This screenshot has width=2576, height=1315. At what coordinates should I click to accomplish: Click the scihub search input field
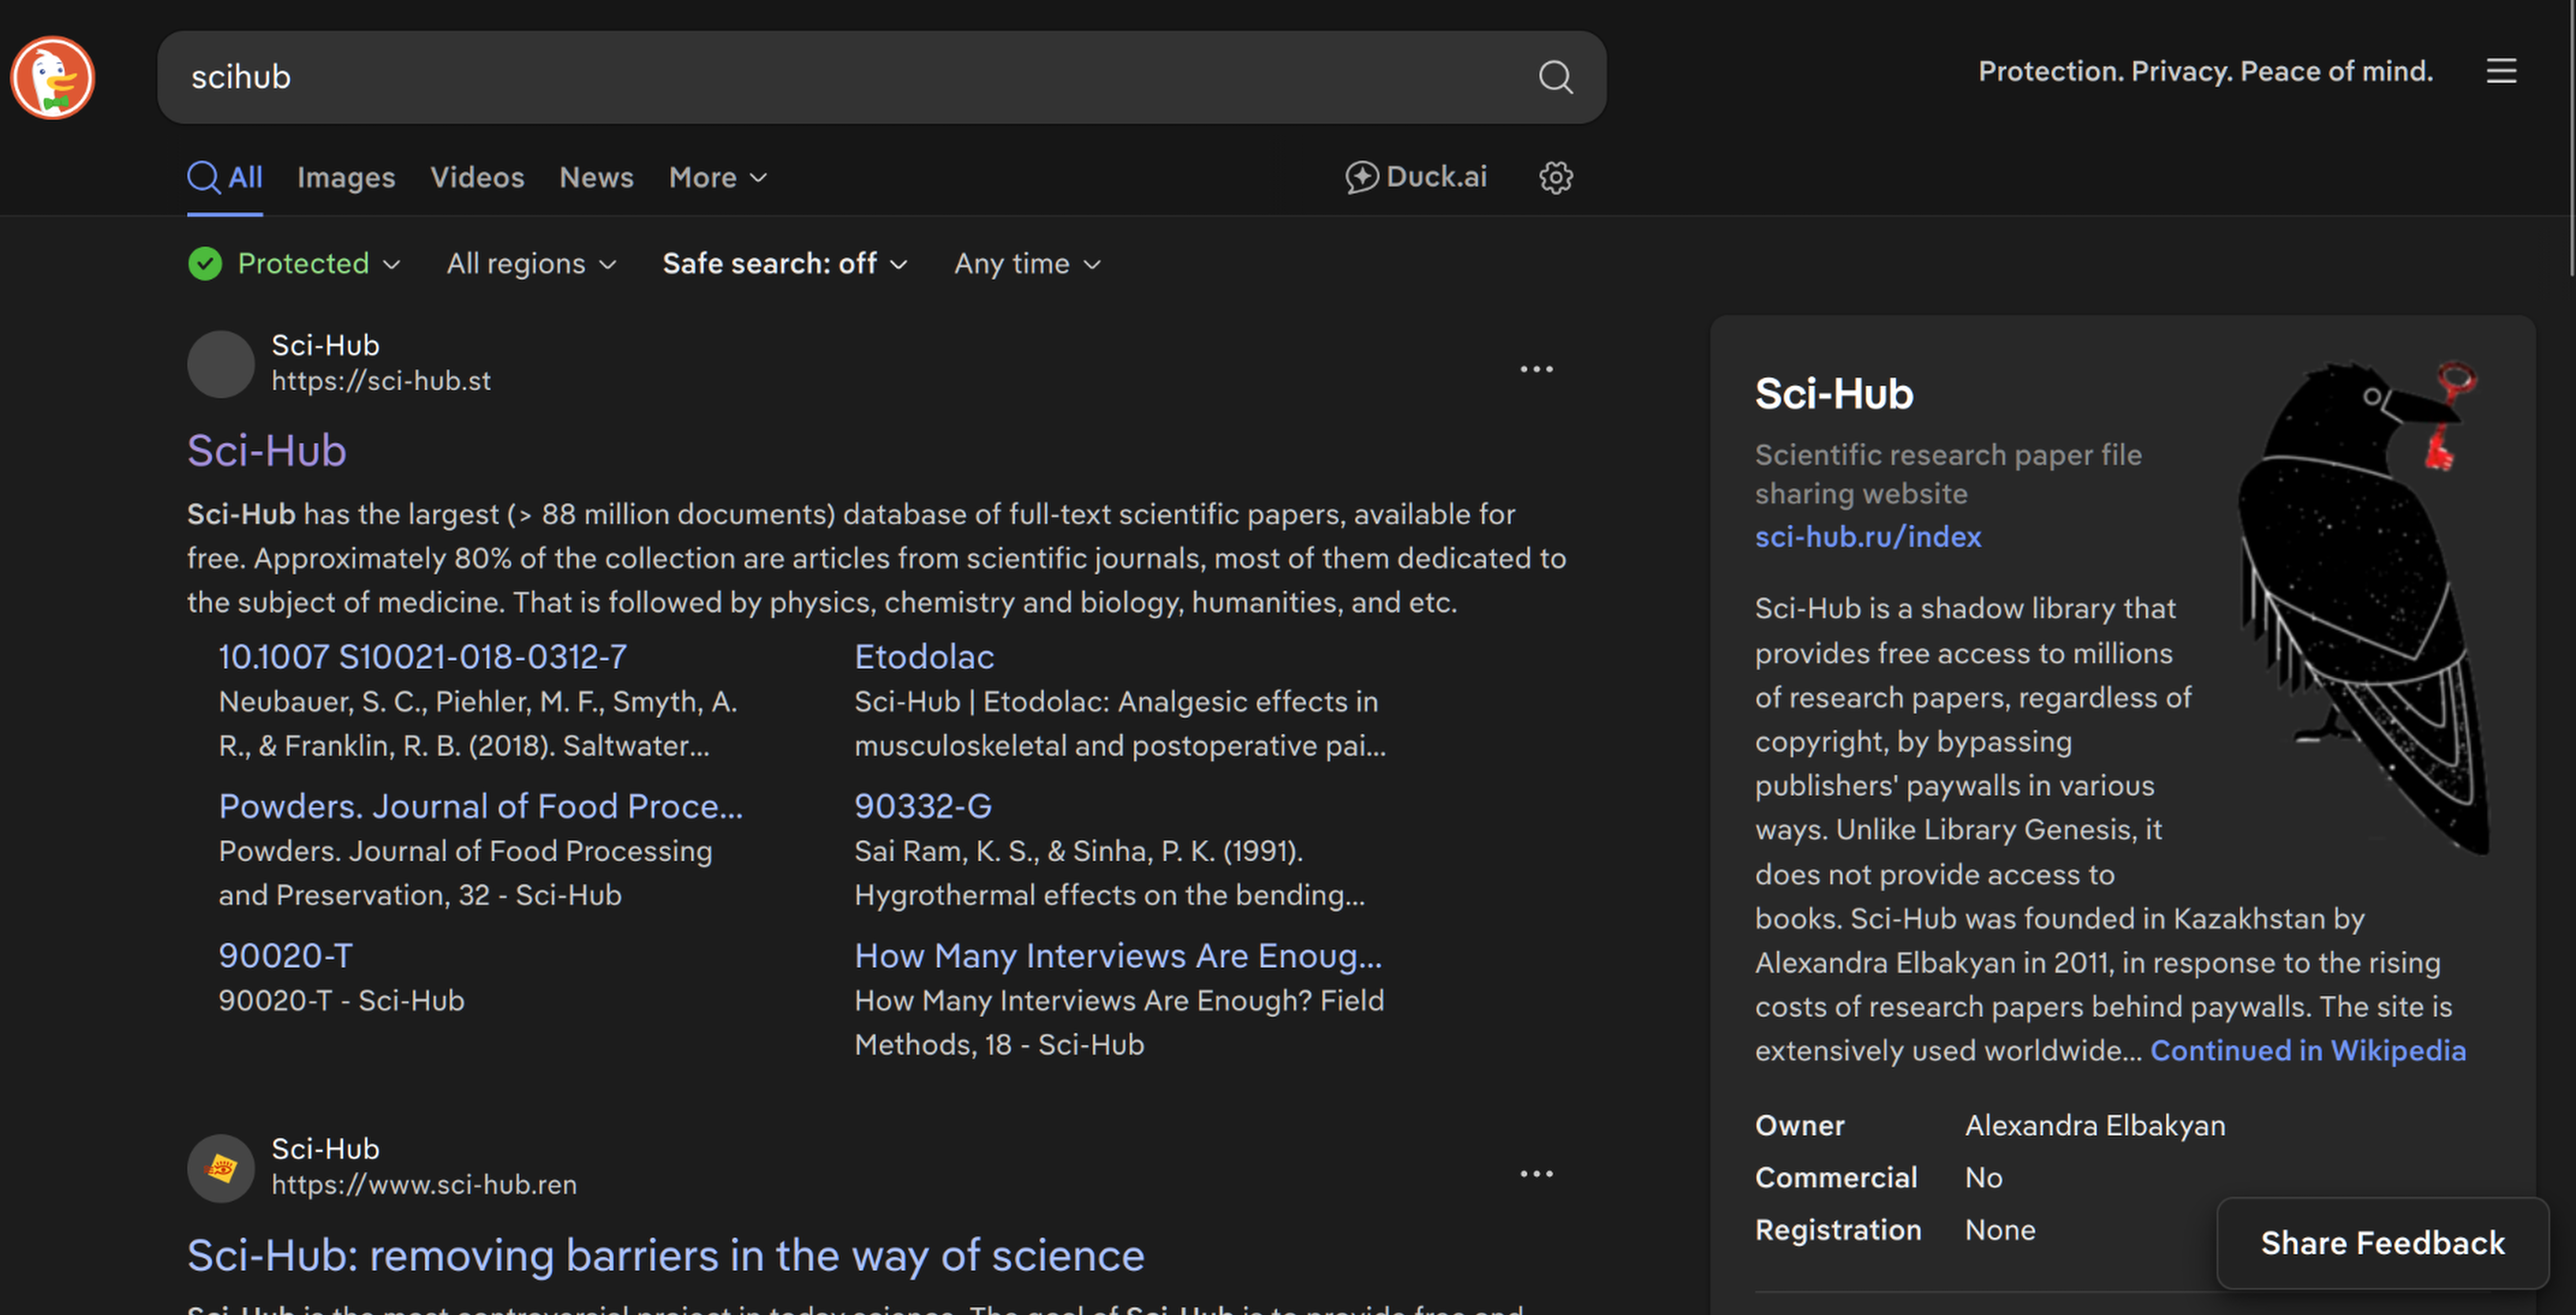click(840, 77)
